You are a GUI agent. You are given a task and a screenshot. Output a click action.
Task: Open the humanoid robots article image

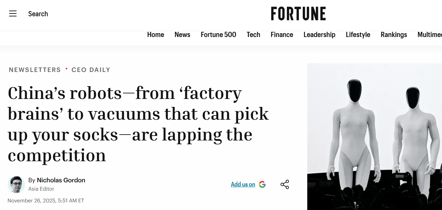pos(374,137)
